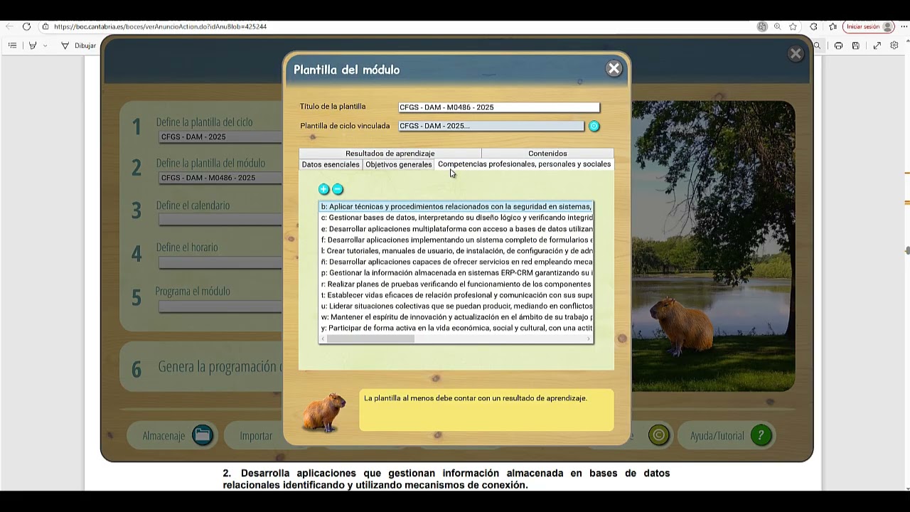Image resolution: width=910 pixels, height=512 pixels.
Task: Switch to the Resultados de aprendizaje tab
Action: click(390, 154)
